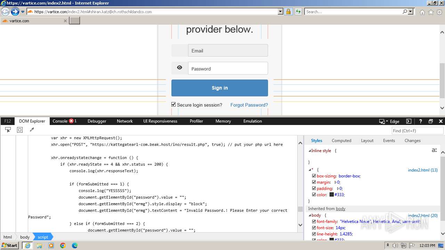
Task: Pick a color with the eyedropper tool
Action: point(32,130)
